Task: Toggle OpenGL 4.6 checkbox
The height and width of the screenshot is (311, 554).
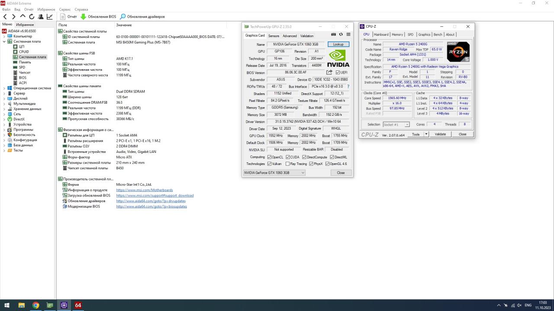Action: (x=327, y=164)
